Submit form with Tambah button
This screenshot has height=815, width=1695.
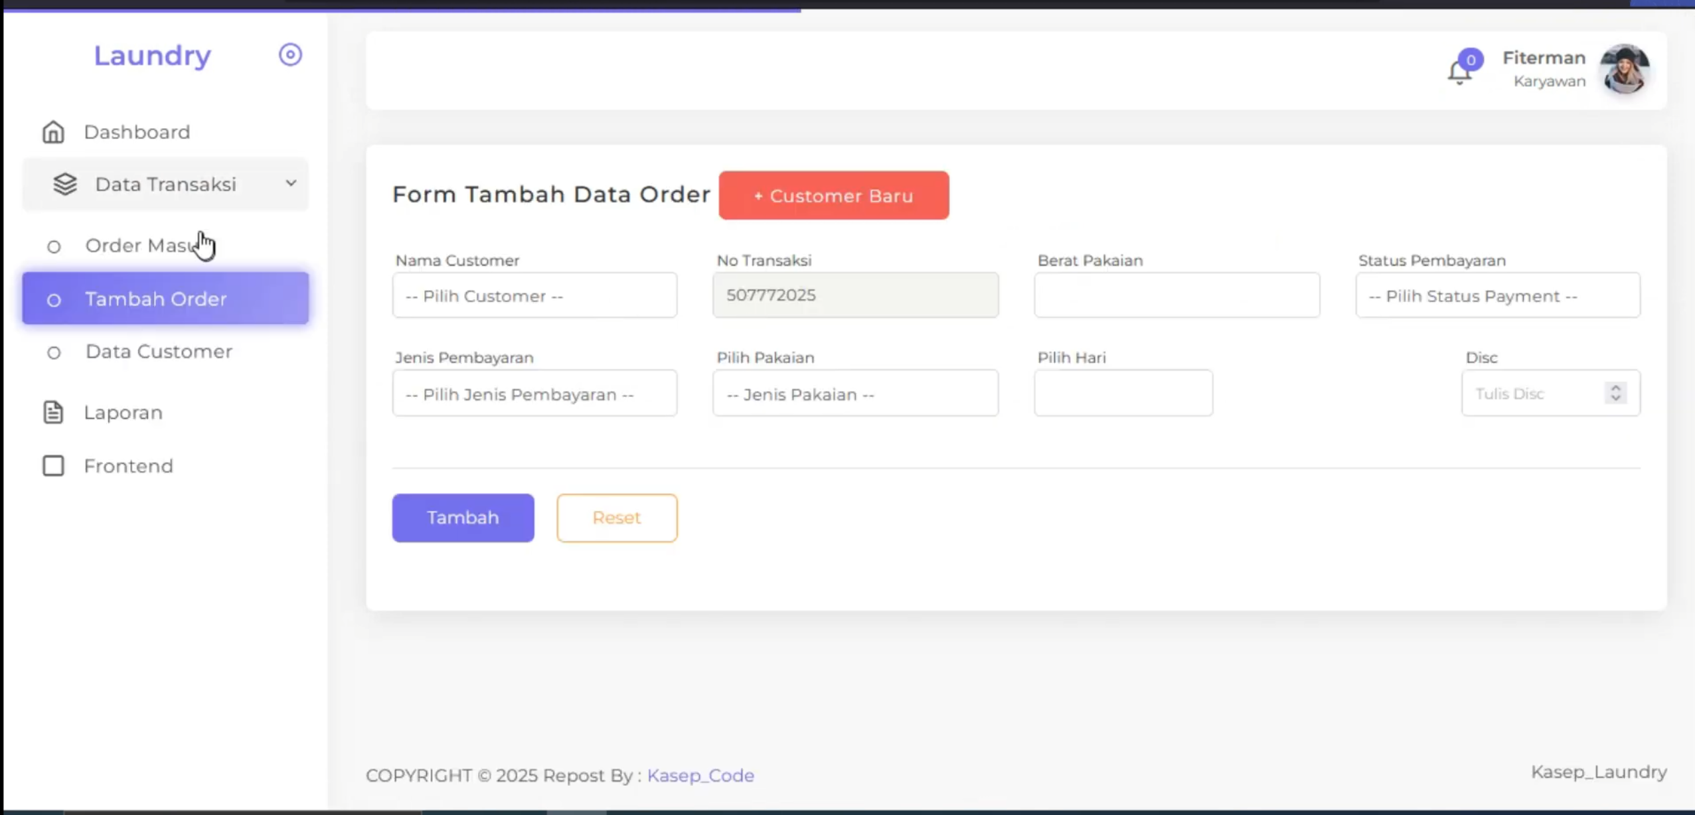pyautogui.click(x=463, y=518)
